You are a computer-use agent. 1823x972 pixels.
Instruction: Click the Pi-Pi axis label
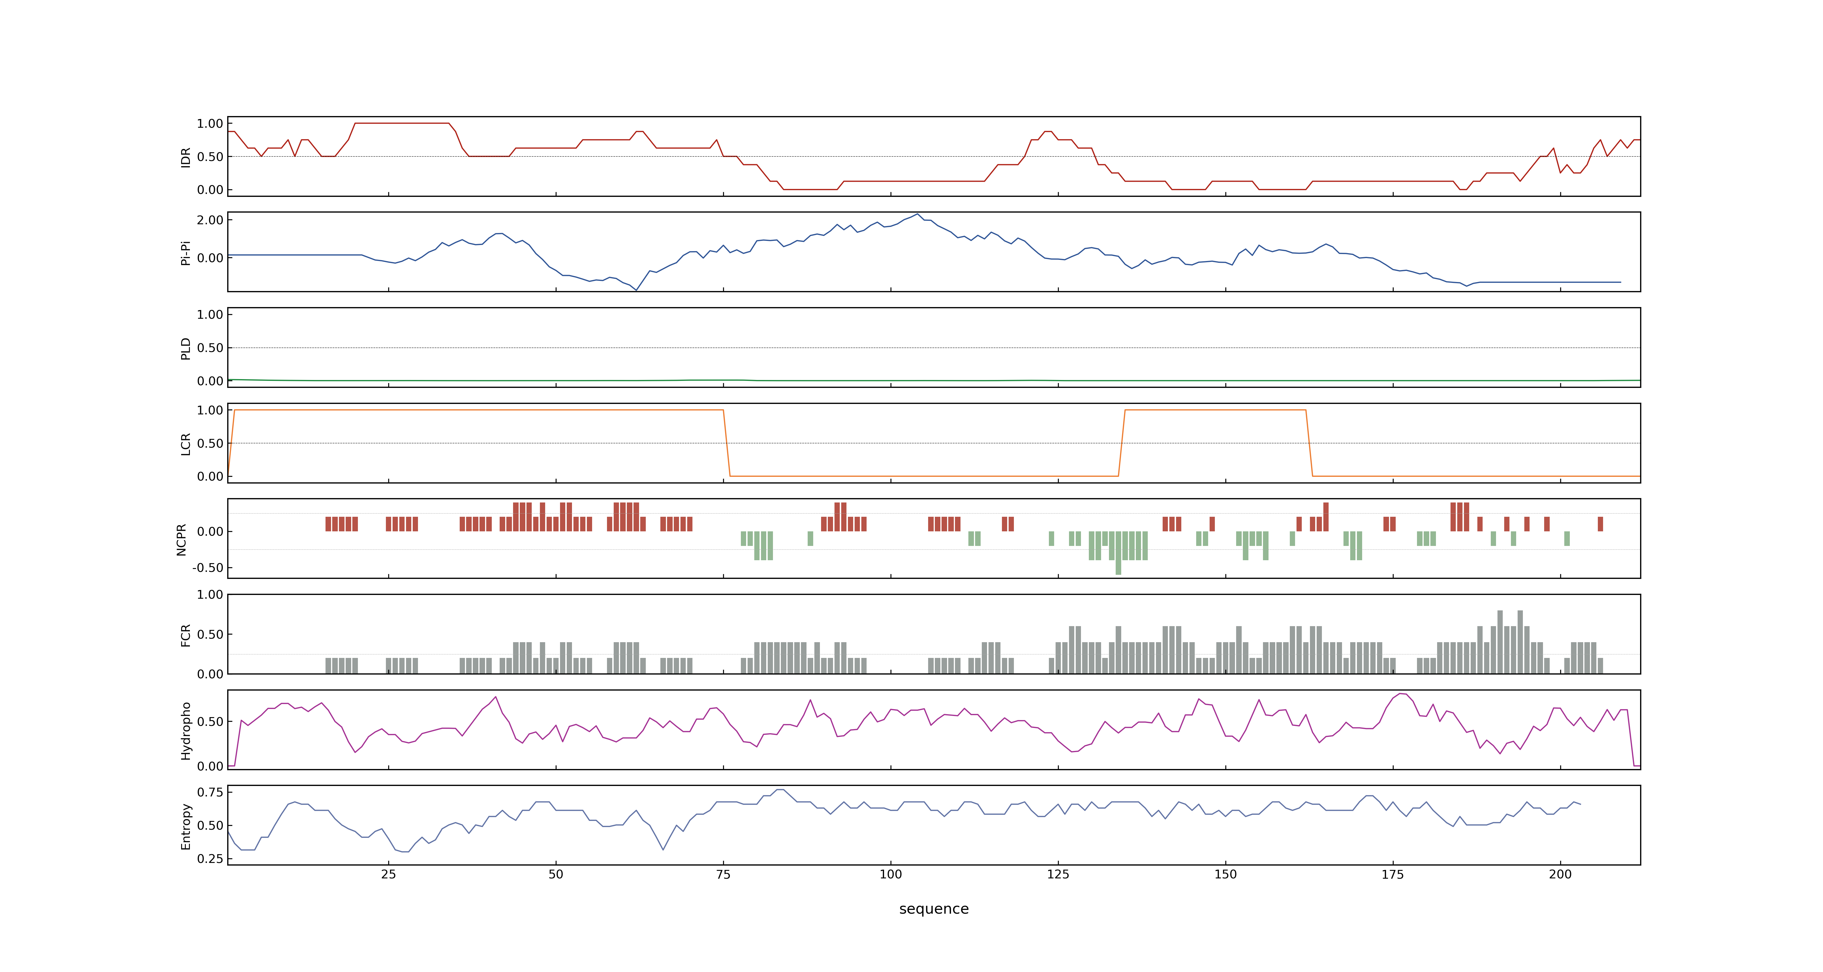tap(186, 253)
